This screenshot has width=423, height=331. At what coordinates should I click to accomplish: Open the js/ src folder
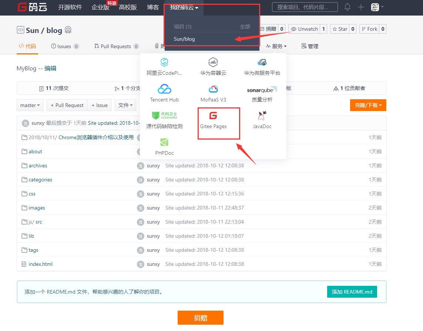(35, 222)
